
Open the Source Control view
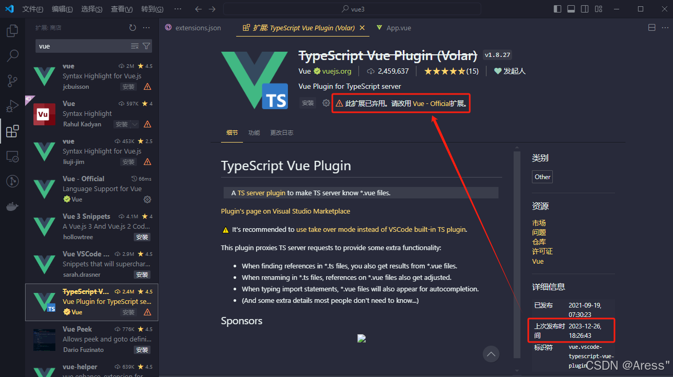pyautogui.click(x=13, y=80)
